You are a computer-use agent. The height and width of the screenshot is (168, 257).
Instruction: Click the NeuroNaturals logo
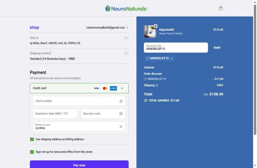click(126, 9)
